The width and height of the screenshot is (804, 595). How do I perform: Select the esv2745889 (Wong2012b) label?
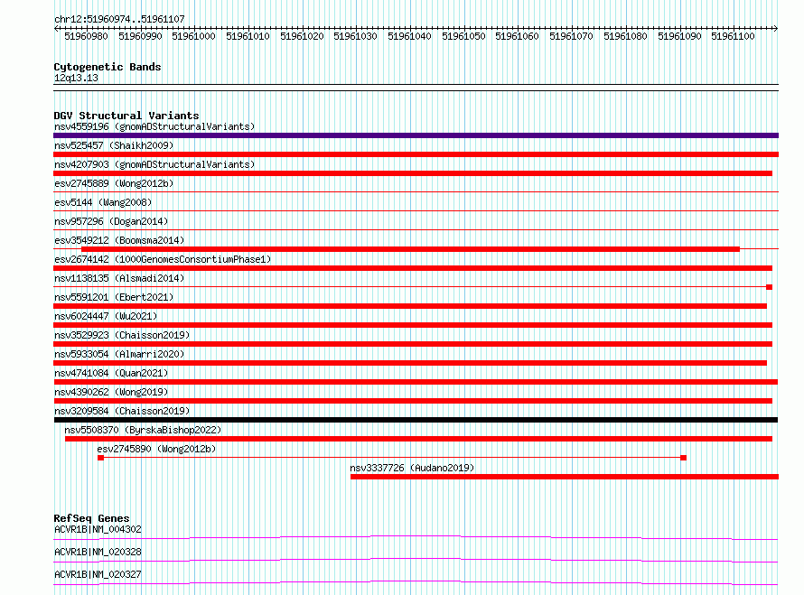pos(114,183)
